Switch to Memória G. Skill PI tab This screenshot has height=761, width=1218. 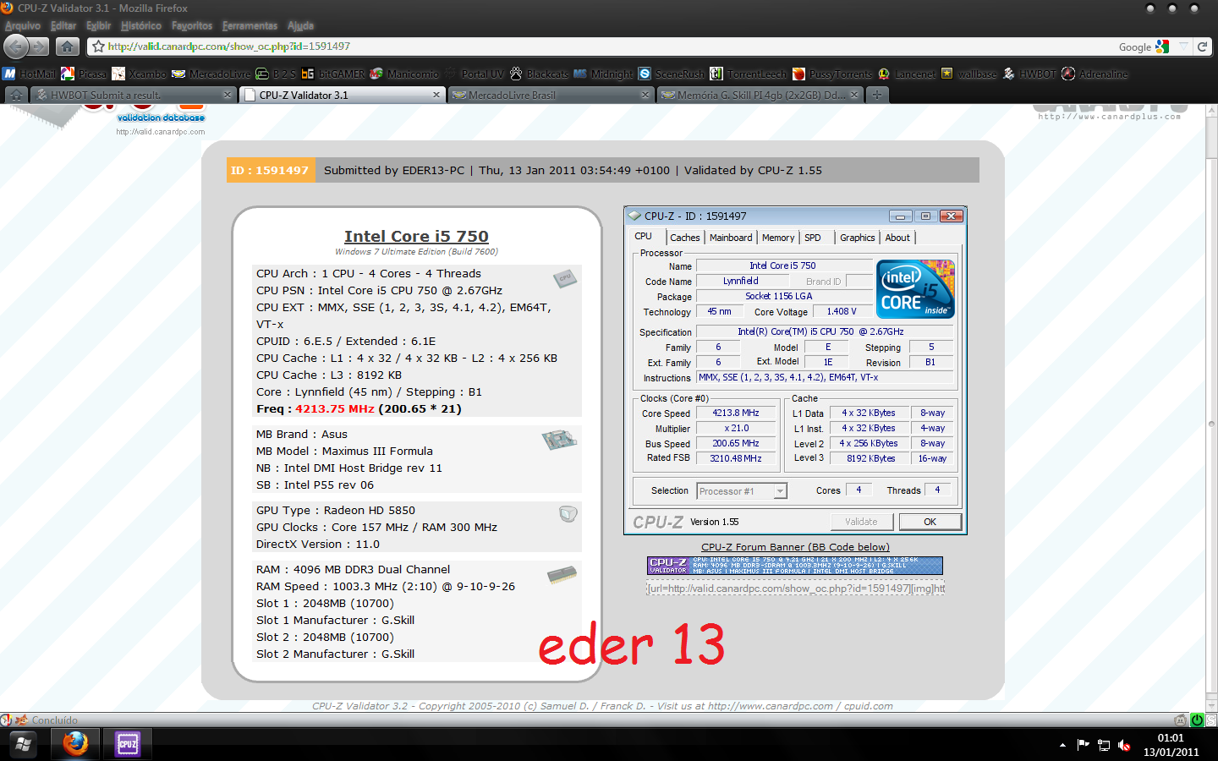coord(760,95)
